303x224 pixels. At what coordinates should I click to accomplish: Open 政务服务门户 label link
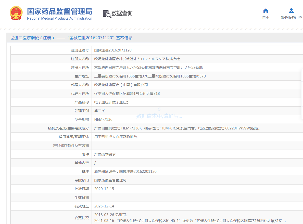[x=291, y=18]
